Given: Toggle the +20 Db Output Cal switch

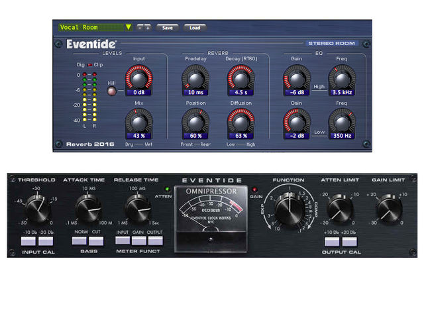Looking at the screenshot, I should 350,241.
